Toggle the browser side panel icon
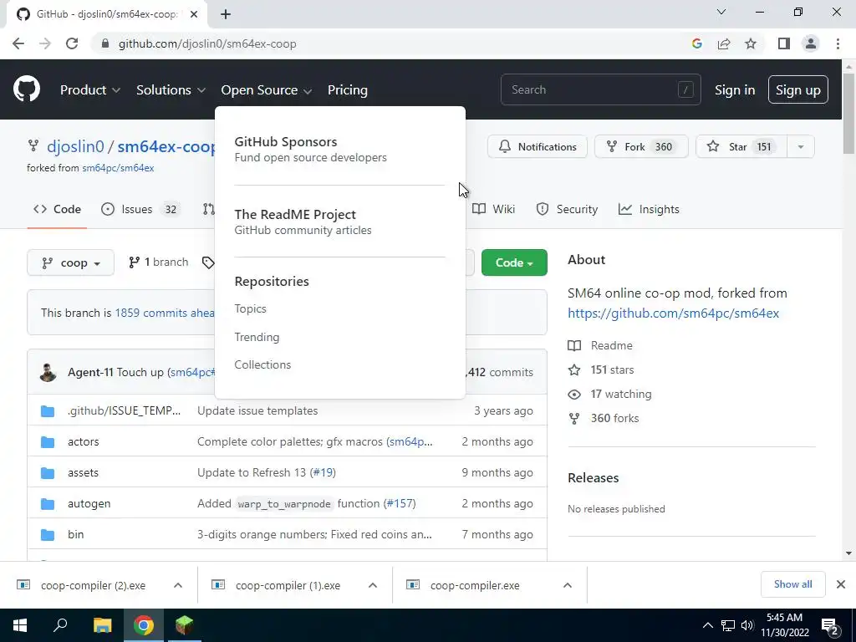 tap(784, 43)
